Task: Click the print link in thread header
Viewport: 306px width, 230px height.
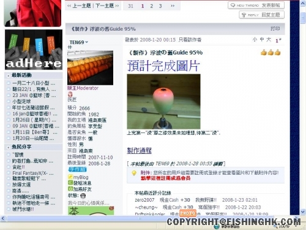Action: coord(275,29)
